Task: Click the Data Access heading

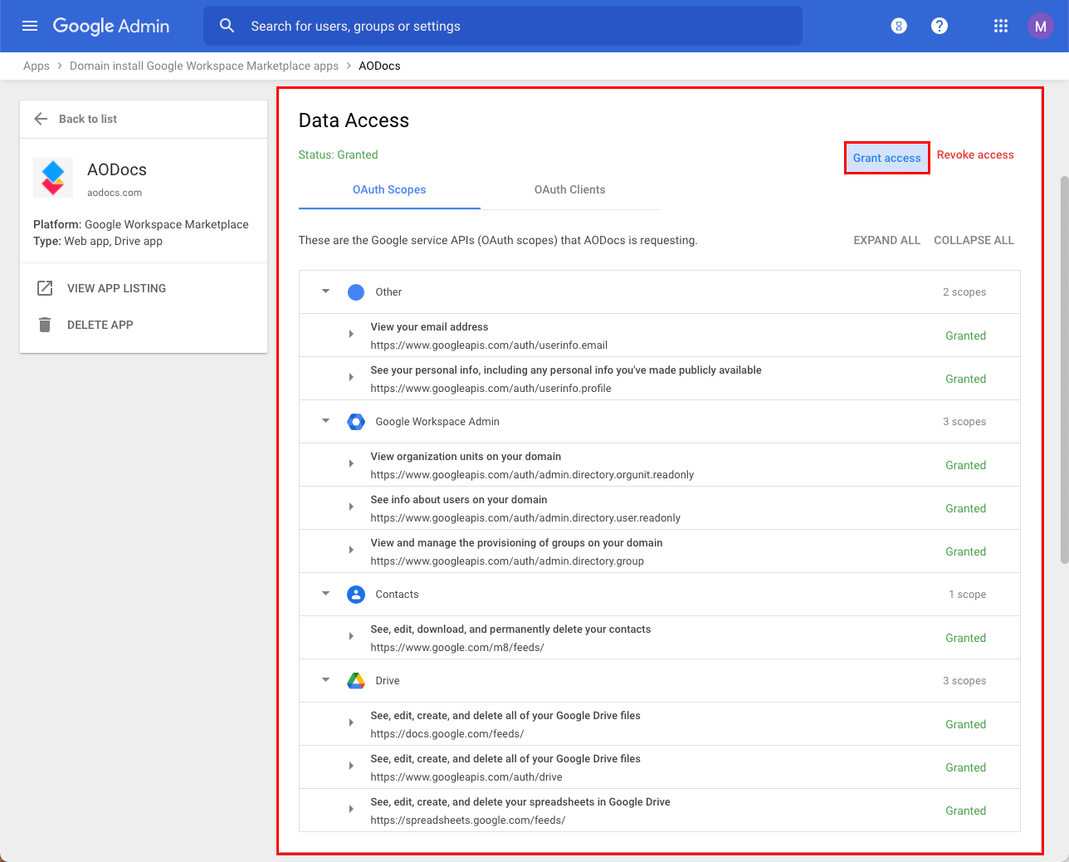Action: pyautogui.click(x=354, y=120)
